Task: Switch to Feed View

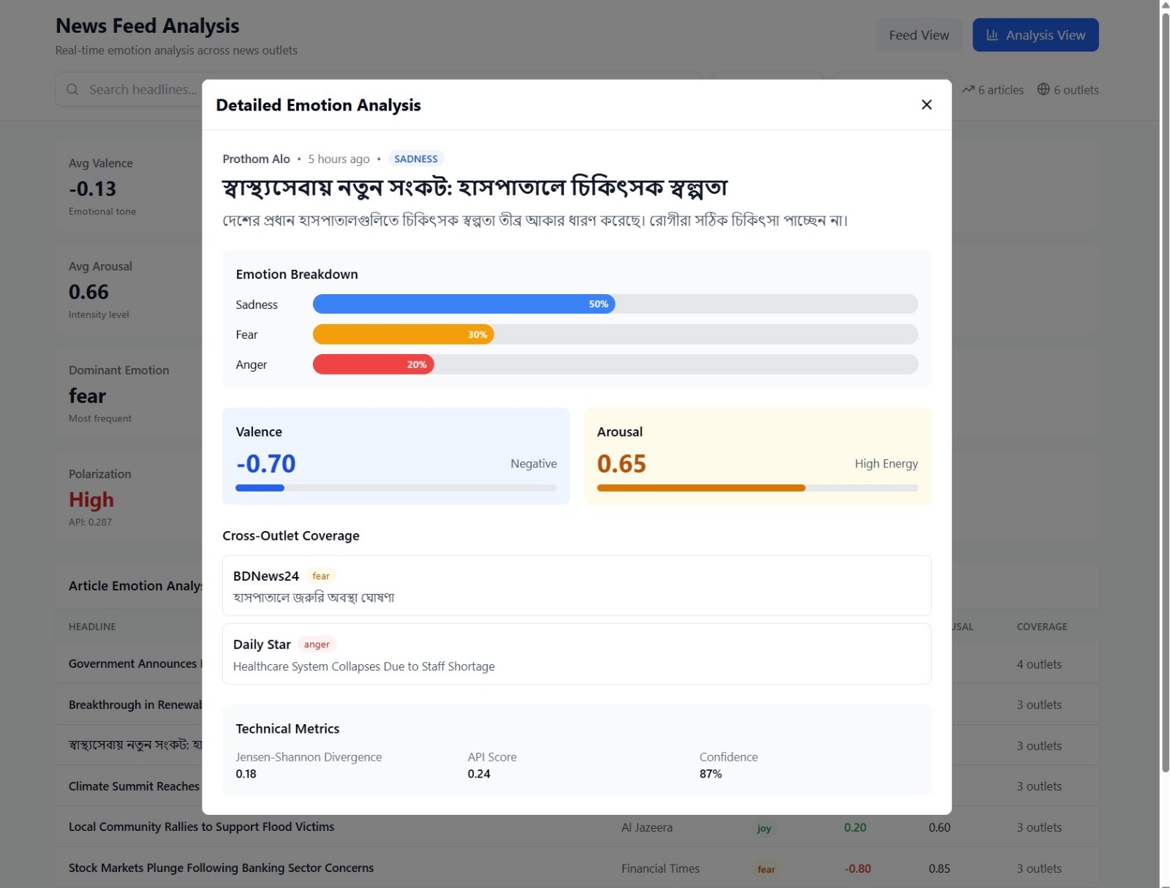Action: [x=918, y=35]
